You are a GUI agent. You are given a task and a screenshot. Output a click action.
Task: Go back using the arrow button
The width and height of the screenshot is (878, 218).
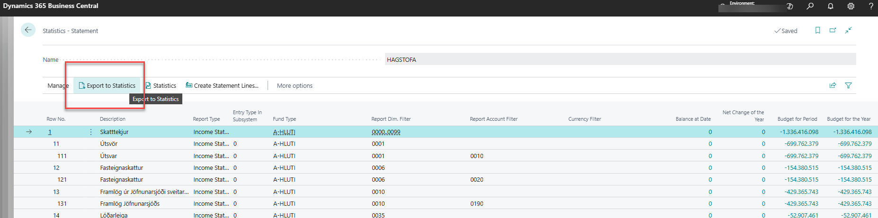[x=28, y=30]
